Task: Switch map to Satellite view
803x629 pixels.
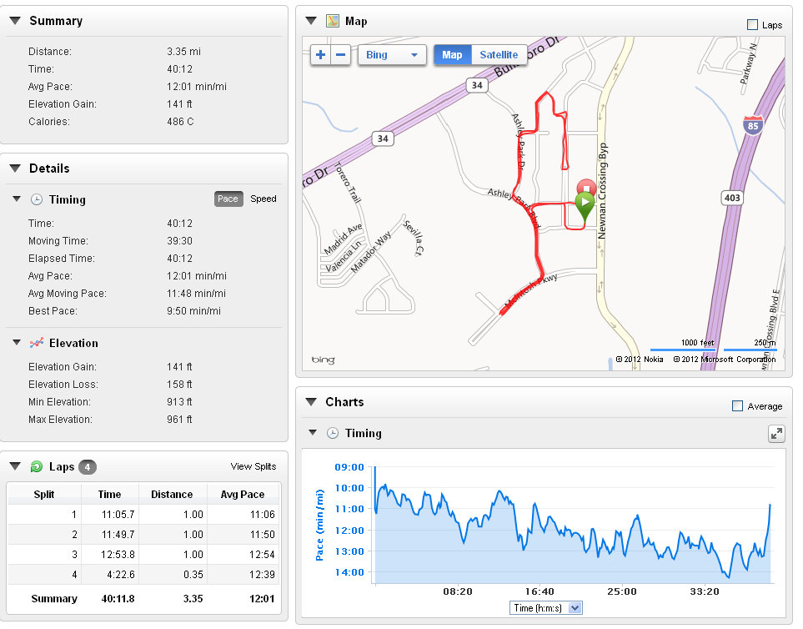Action: click(499, 55)
